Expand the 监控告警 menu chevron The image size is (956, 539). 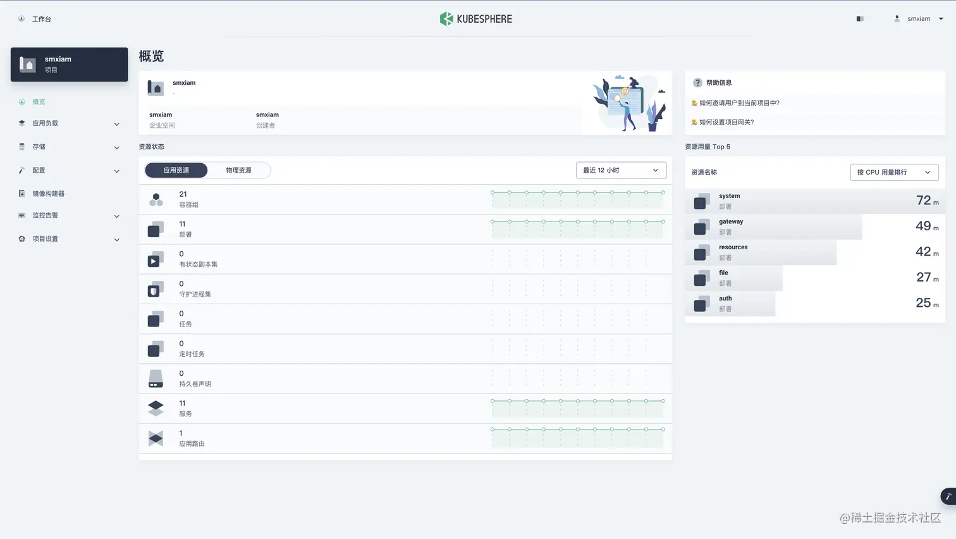pos(116,216)
